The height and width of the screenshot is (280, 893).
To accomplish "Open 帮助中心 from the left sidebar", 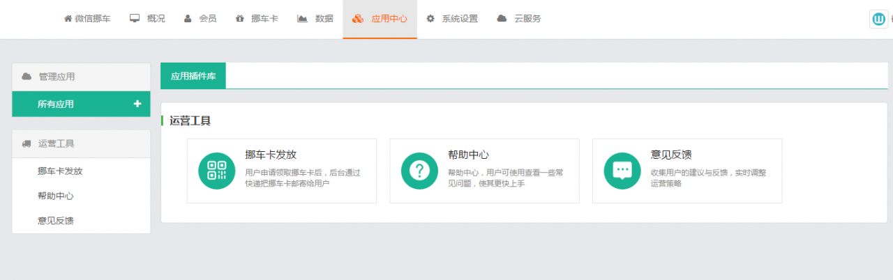I will (56, 196).
